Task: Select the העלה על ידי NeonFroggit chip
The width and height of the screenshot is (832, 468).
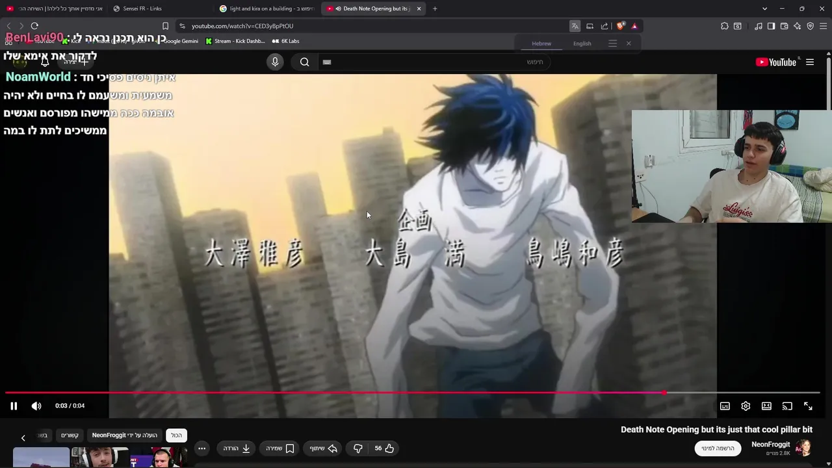Action: click(125, 435)
